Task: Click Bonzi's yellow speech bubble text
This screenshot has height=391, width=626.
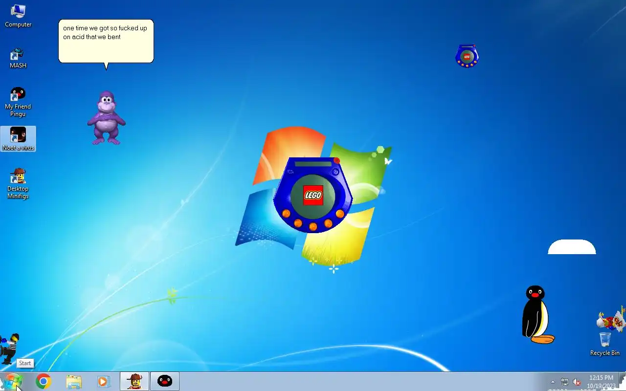Action: 105,32
